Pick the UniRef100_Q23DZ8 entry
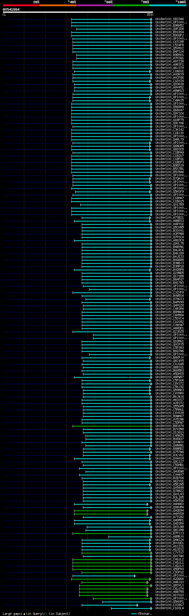Screen dimensions: 189x616 (170, 332)
